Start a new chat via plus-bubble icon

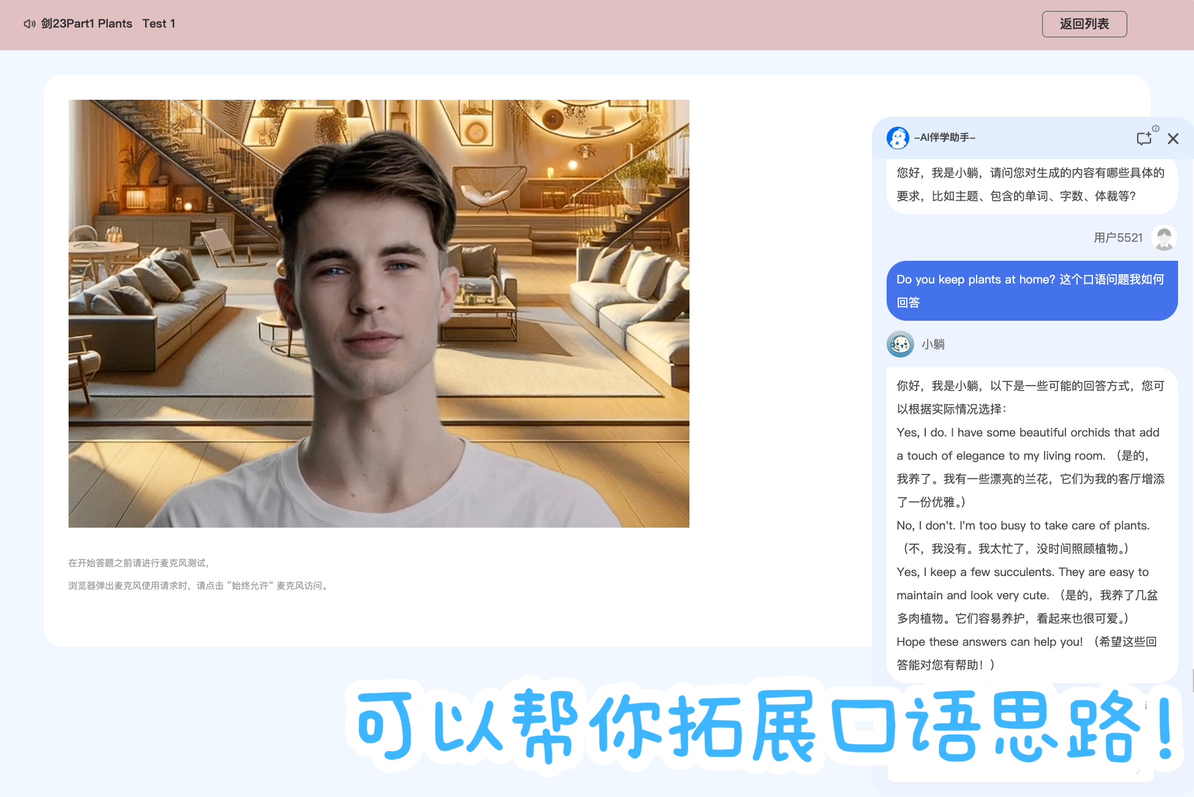pos(1144,138)
